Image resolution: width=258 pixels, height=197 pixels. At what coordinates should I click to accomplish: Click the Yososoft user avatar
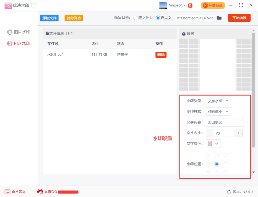pos(163,5)
